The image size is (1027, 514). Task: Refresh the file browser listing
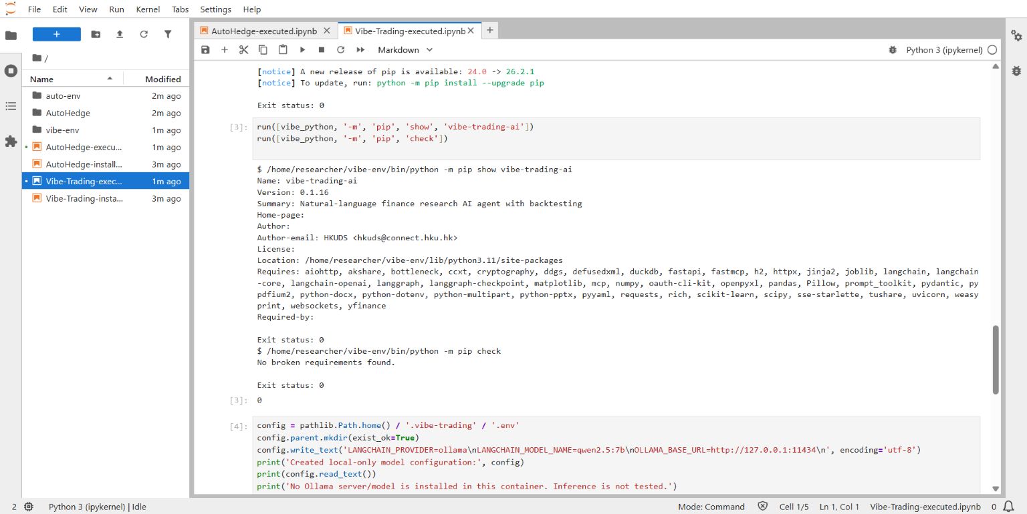[144, 34]
